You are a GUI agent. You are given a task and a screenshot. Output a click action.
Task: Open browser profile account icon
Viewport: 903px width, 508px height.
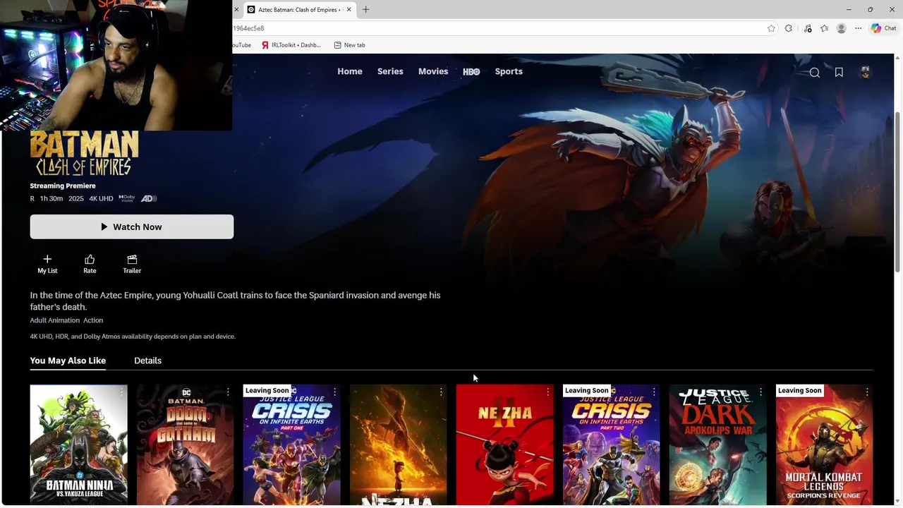(842, 28)
